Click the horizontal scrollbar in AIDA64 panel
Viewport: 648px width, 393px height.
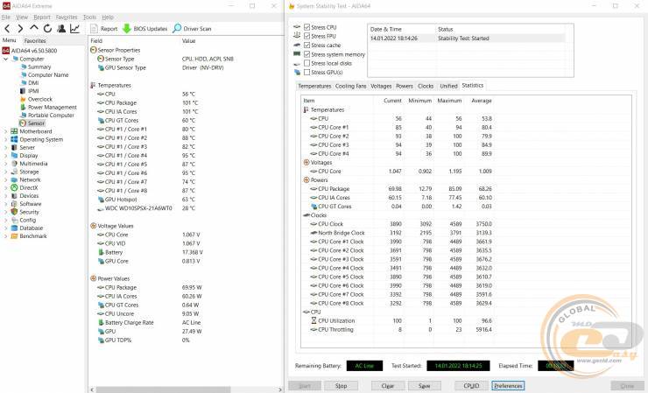coord(163,389)
